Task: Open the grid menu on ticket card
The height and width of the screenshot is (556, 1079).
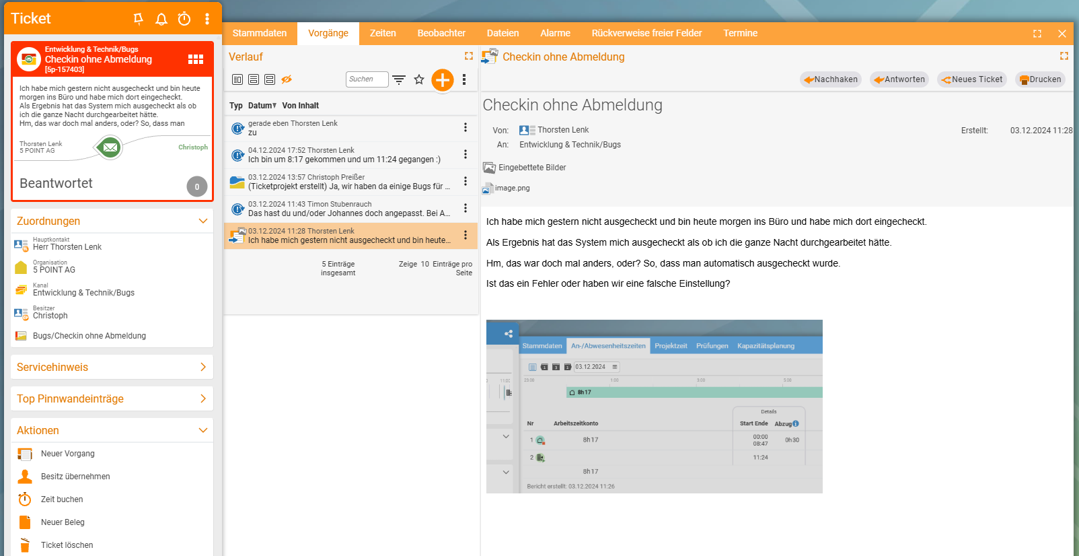Action: tap(196, 59)
